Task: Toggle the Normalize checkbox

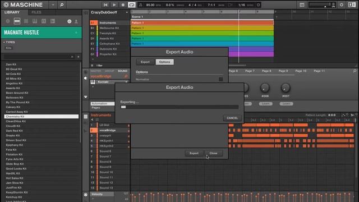Action: click(220, 79)
